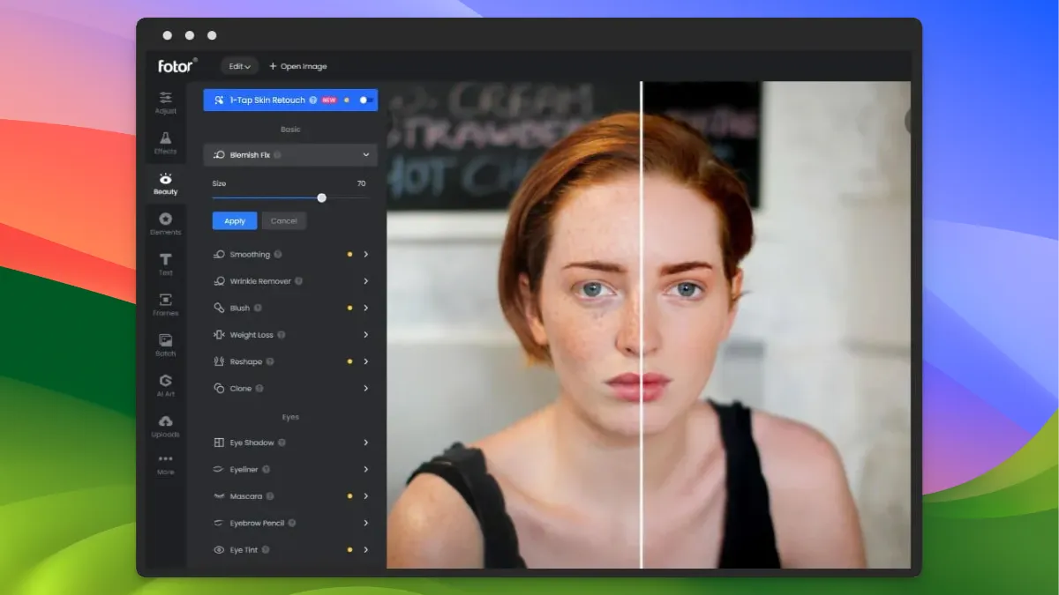Cancel the Blemish Fix edit
Viewport: 1059px width, 595px height.
click(x=283, y=220)
